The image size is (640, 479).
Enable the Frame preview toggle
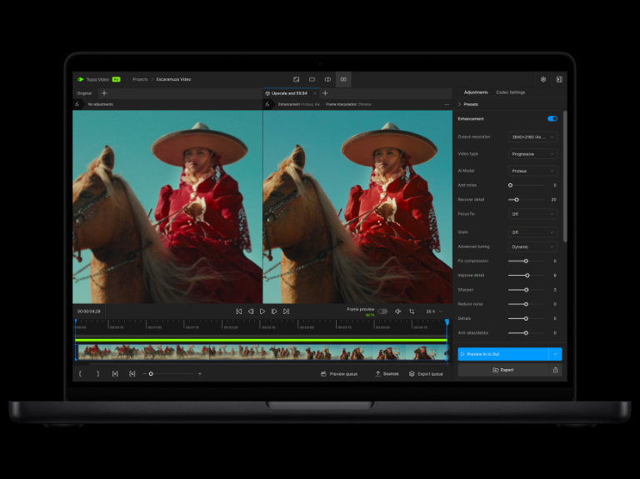point(382,312)
